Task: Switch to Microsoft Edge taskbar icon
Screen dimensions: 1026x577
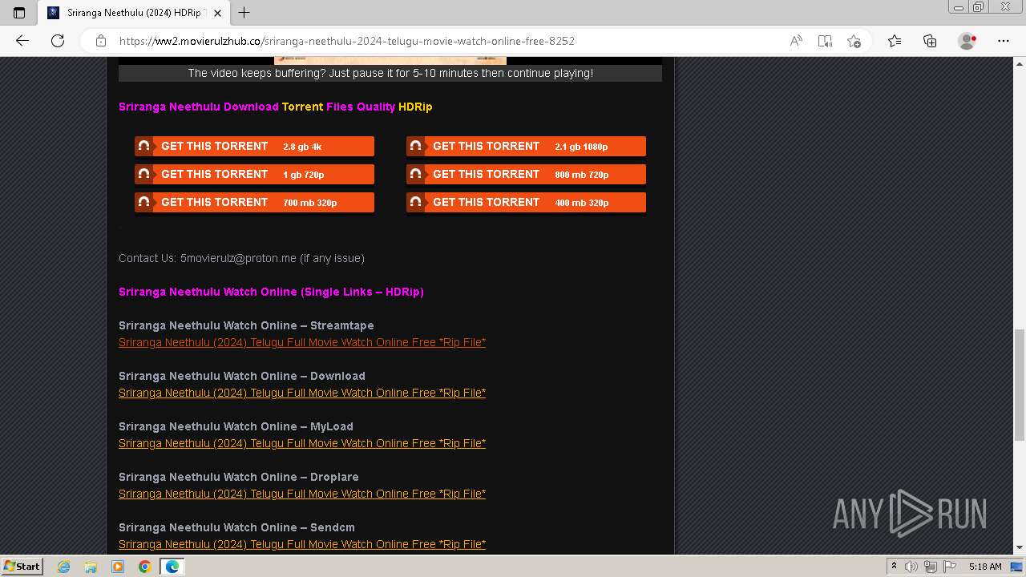Action: [172, 567]
